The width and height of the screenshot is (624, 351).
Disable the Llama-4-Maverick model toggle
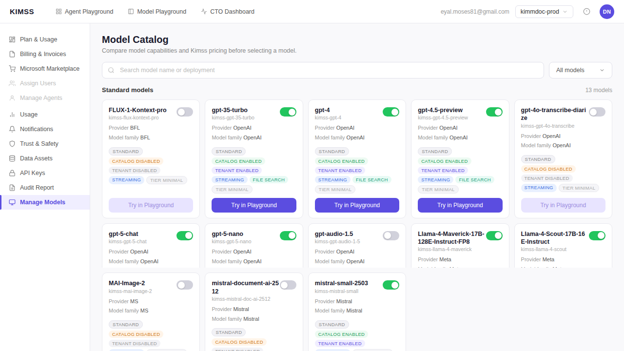[494, 236]
